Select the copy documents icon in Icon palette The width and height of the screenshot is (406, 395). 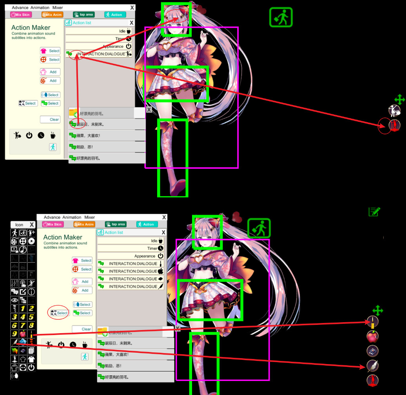coord(31,350)
